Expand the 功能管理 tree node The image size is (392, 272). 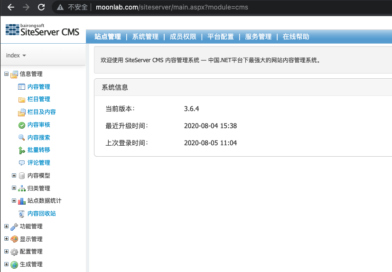(x=7, y=226)
